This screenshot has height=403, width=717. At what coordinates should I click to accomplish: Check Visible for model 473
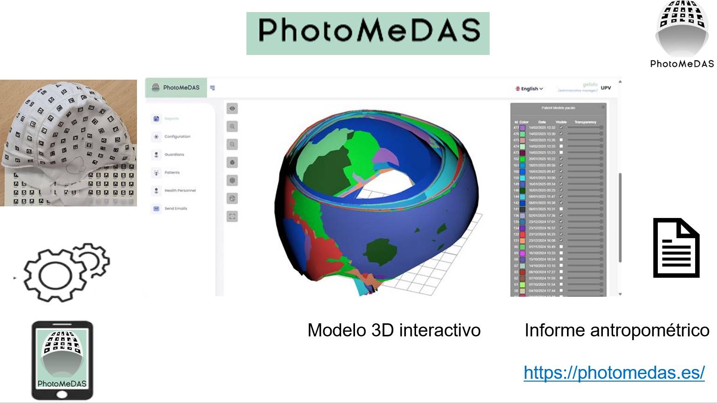pyautogui.click(x=561, y=152)
